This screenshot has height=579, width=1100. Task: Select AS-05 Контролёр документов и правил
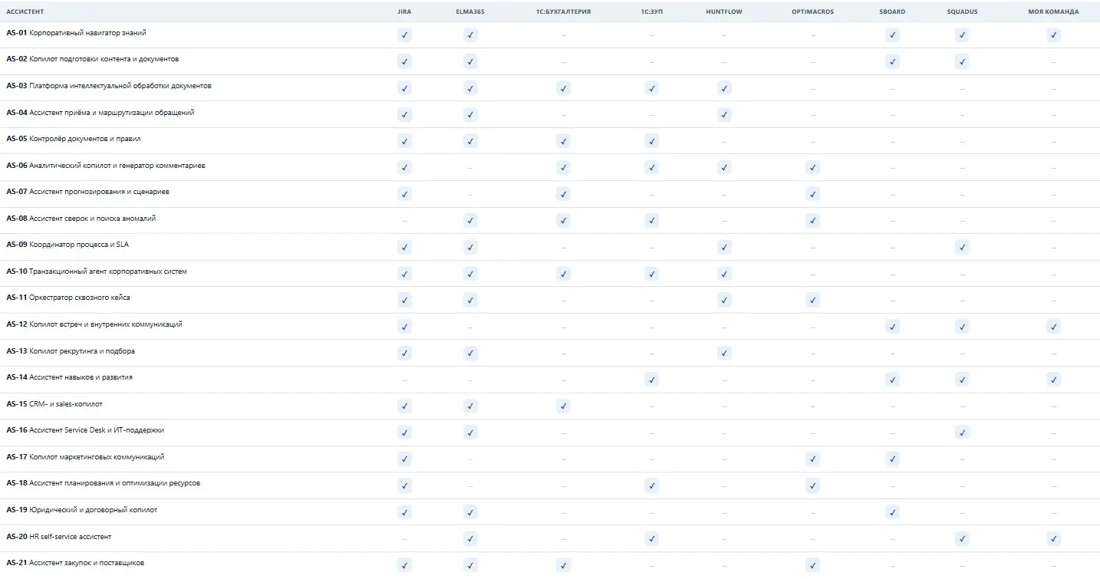(x=73, y=139)
